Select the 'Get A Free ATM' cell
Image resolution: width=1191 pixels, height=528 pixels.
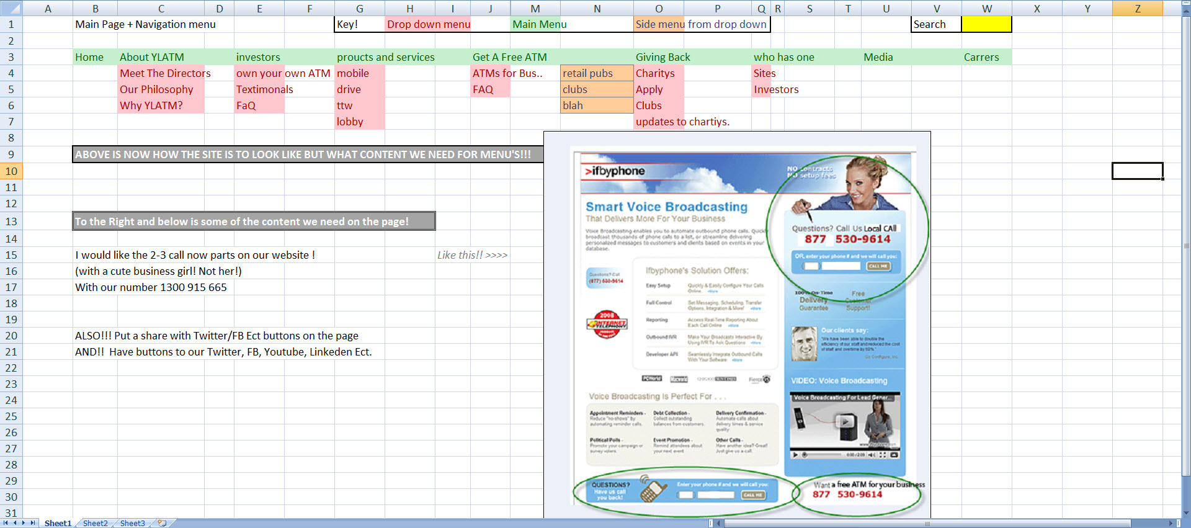[509, 57]
